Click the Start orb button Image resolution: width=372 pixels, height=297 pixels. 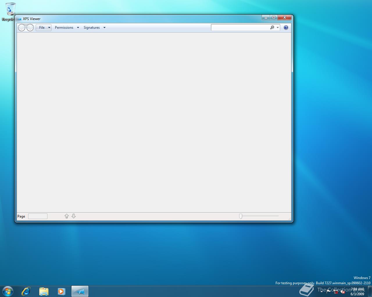tap(8, 291)
